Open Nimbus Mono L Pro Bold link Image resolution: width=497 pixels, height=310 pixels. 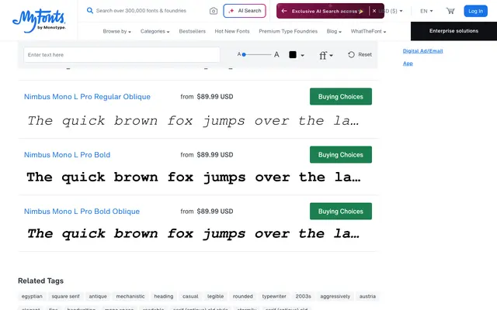coord(68,155)
